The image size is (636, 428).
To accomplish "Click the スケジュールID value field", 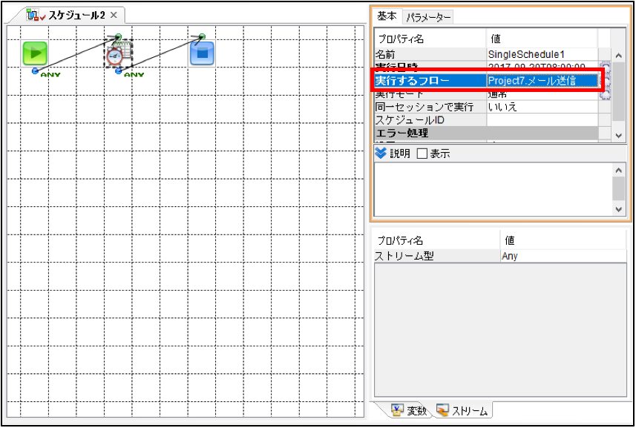I will click(542, 120).
